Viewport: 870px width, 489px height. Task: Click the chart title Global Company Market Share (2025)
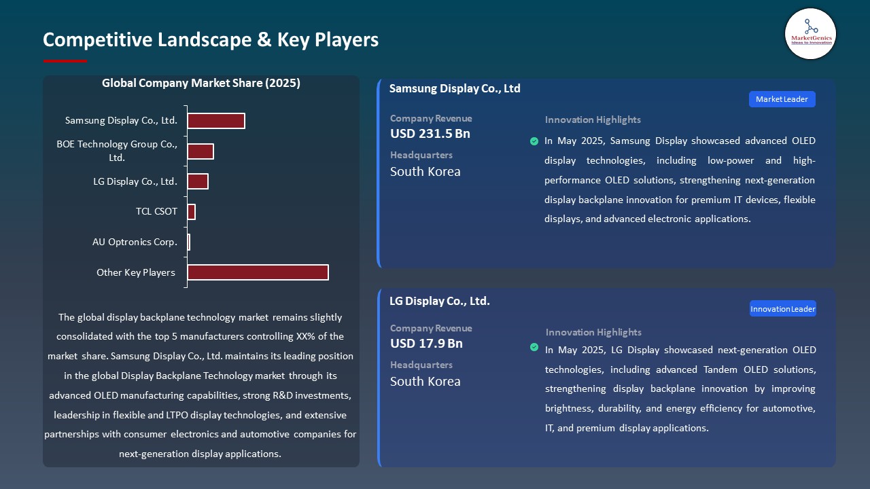201,83
